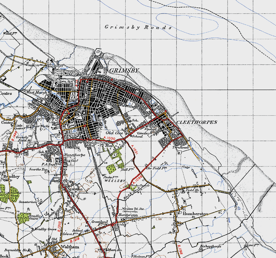This screenshot has width=276, height=258.
Task: Click the GRIMSBY town label
Action: point(124,70)
